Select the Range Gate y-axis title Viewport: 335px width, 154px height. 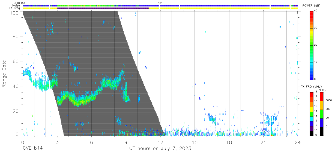point(4,74)
